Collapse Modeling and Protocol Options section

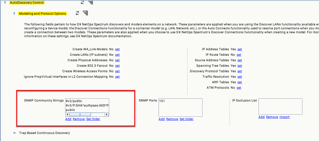(14, 14)
